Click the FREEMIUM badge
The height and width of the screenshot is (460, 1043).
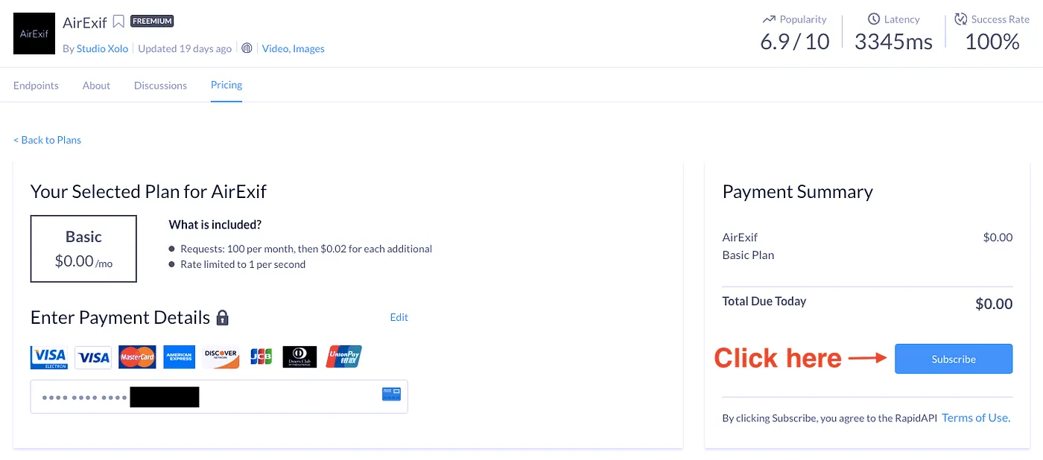tap(152, 21)
